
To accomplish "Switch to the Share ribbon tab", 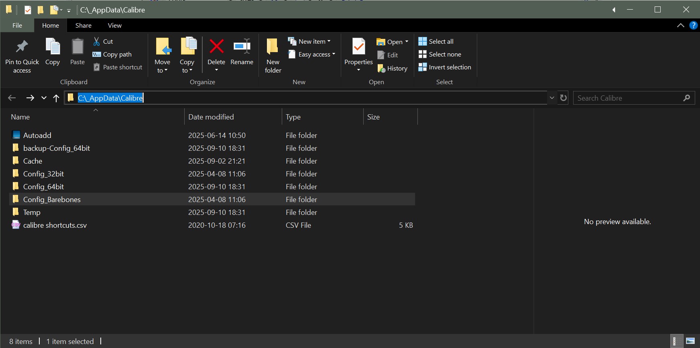I will pyautogui.click(x=83, y=25).
